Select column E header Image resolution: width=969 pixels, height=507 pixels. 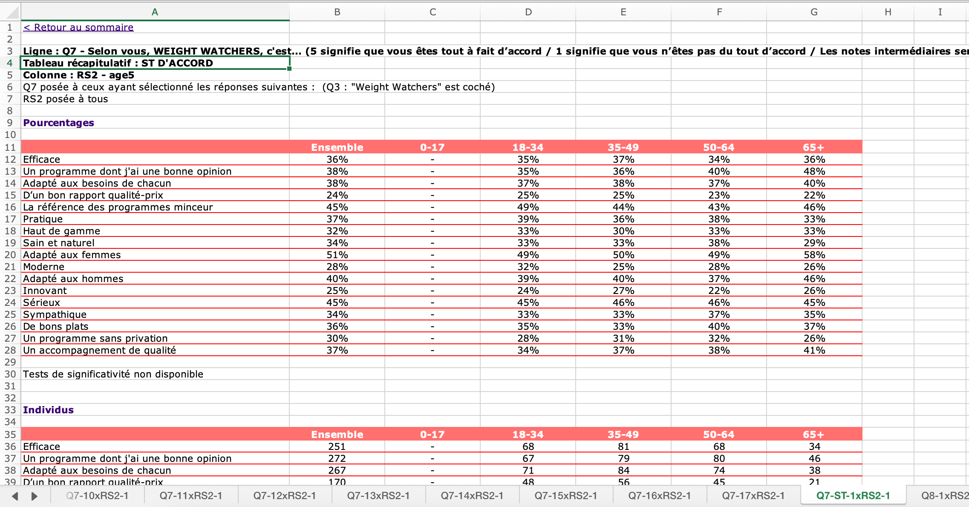coord(623,12)
